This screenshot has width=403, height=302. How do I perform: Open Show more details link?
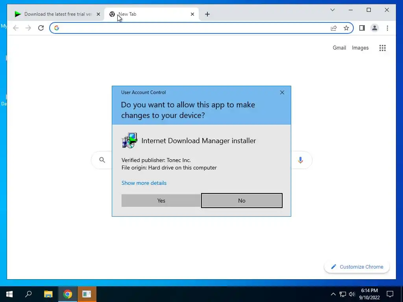pyautogui.click(x=144, y=183)
